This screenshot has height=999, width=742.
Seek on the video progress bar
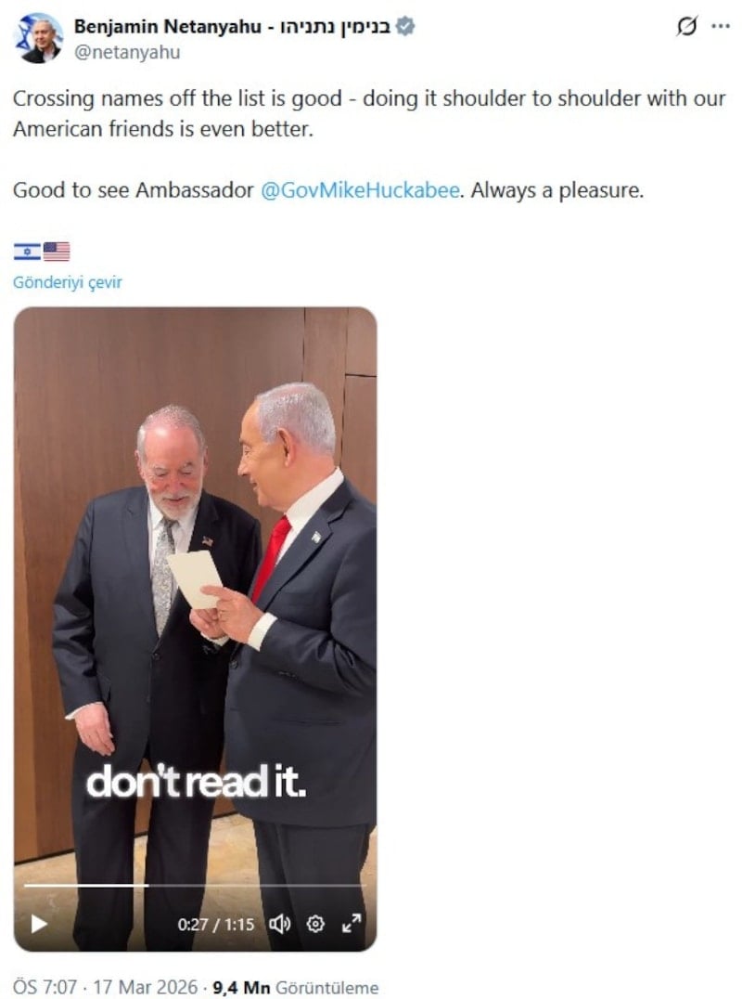(x=195, y=886)
